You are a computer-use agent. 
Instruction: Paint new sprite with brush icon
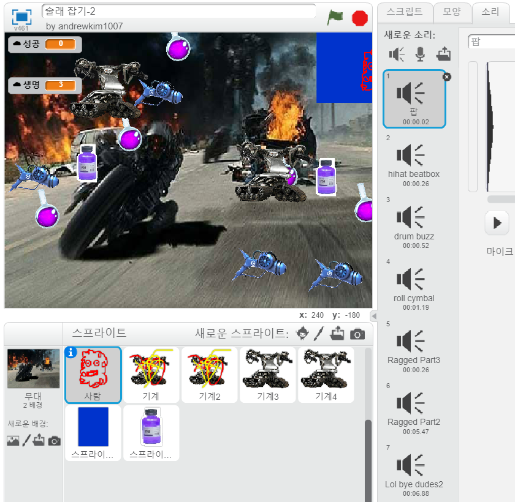tap(319, 334)
